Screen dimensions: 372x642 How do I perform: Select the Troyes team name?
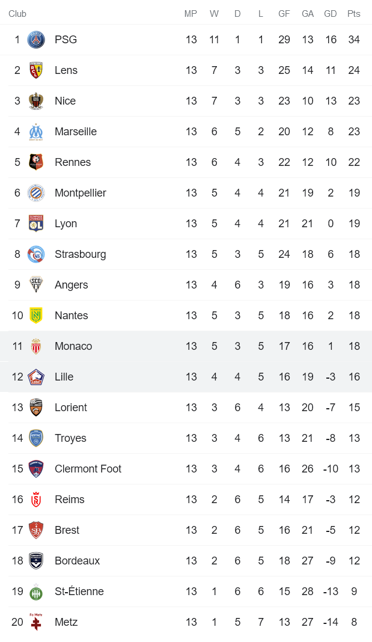pyautogui.click(x=70, y=438)
